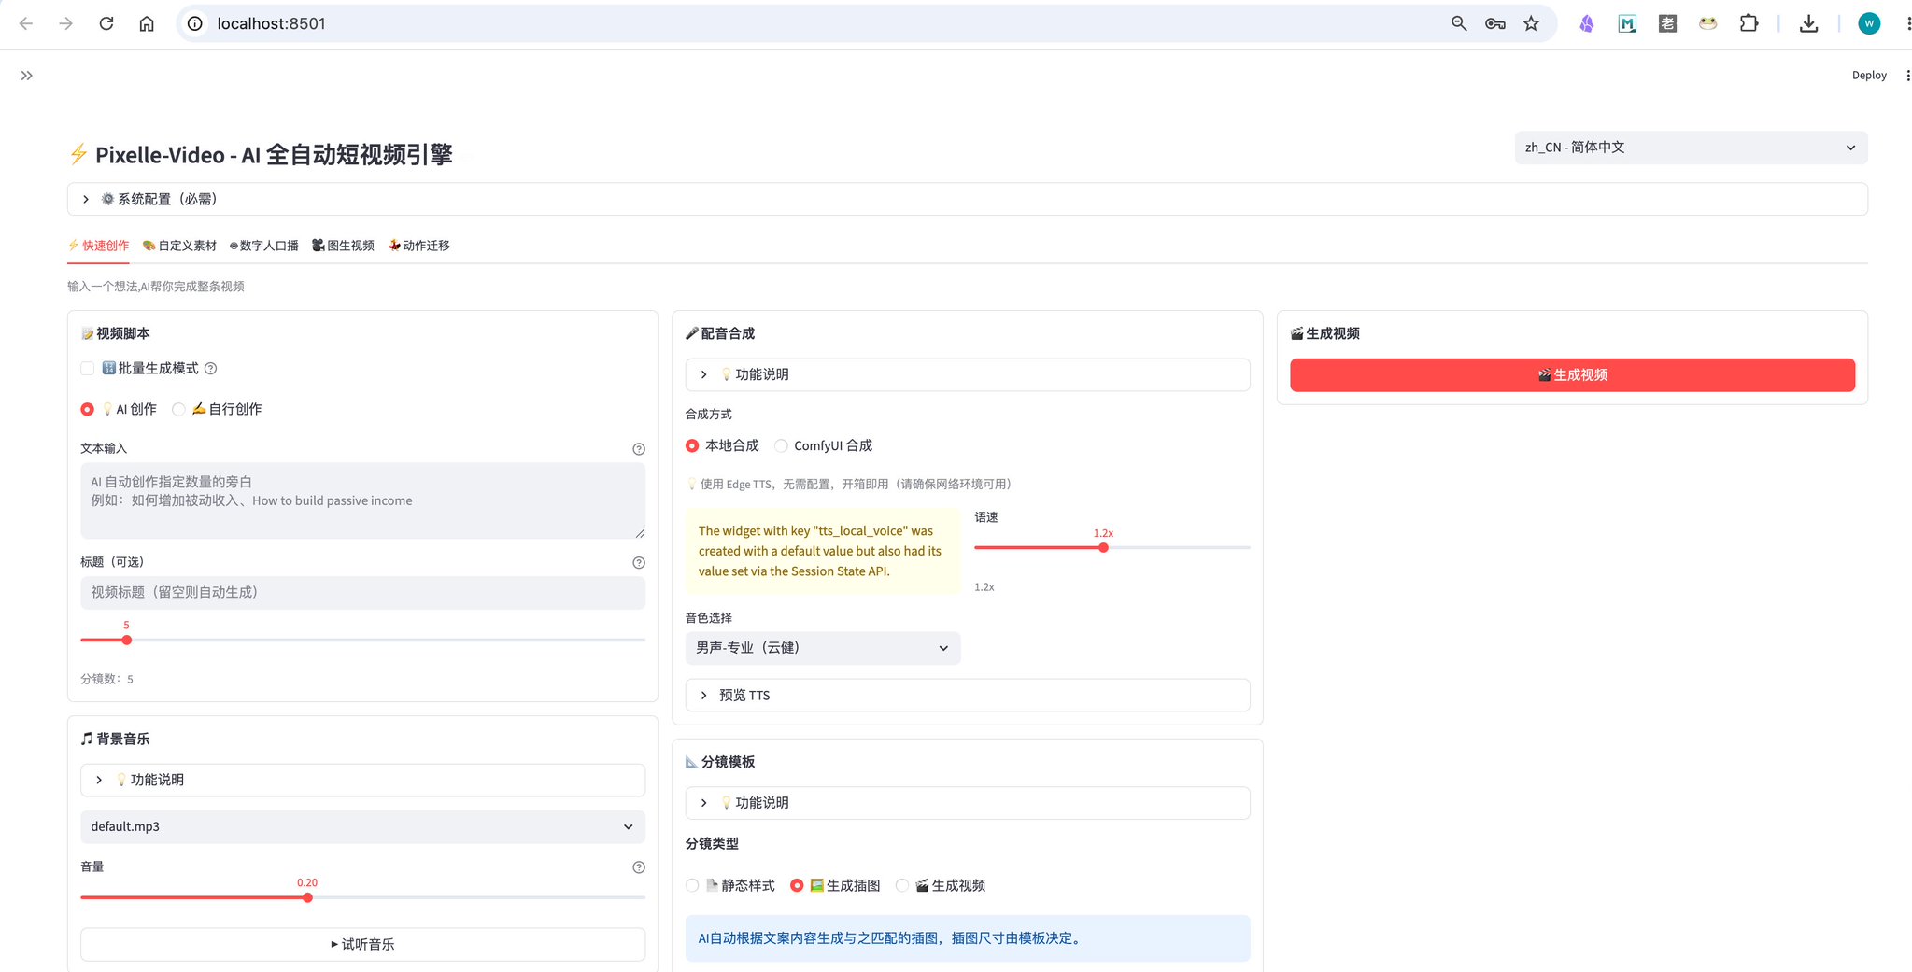
Task: Expand 功能说明 under 背景音乐
Action: (362, 780)
